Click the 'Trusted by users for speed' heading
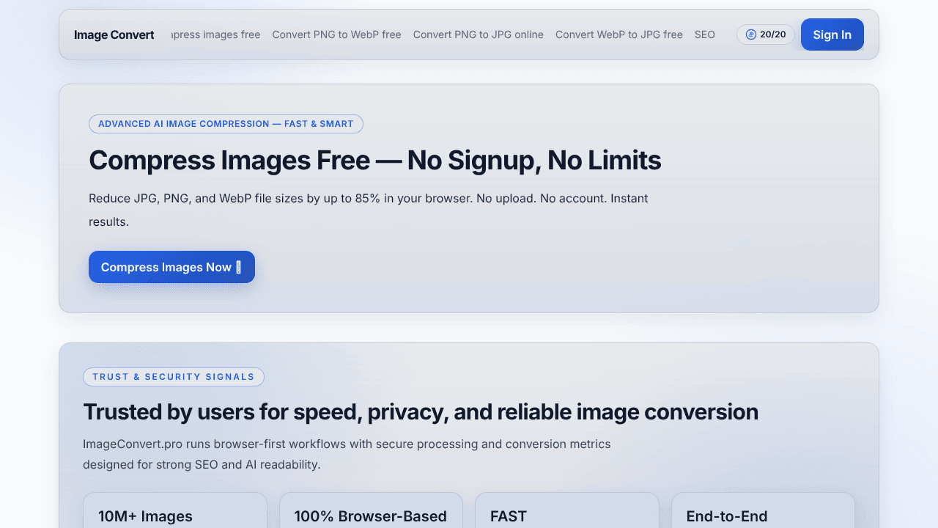Image resolution: width=938 pixels, height=528 pixels. coord(421,412)
